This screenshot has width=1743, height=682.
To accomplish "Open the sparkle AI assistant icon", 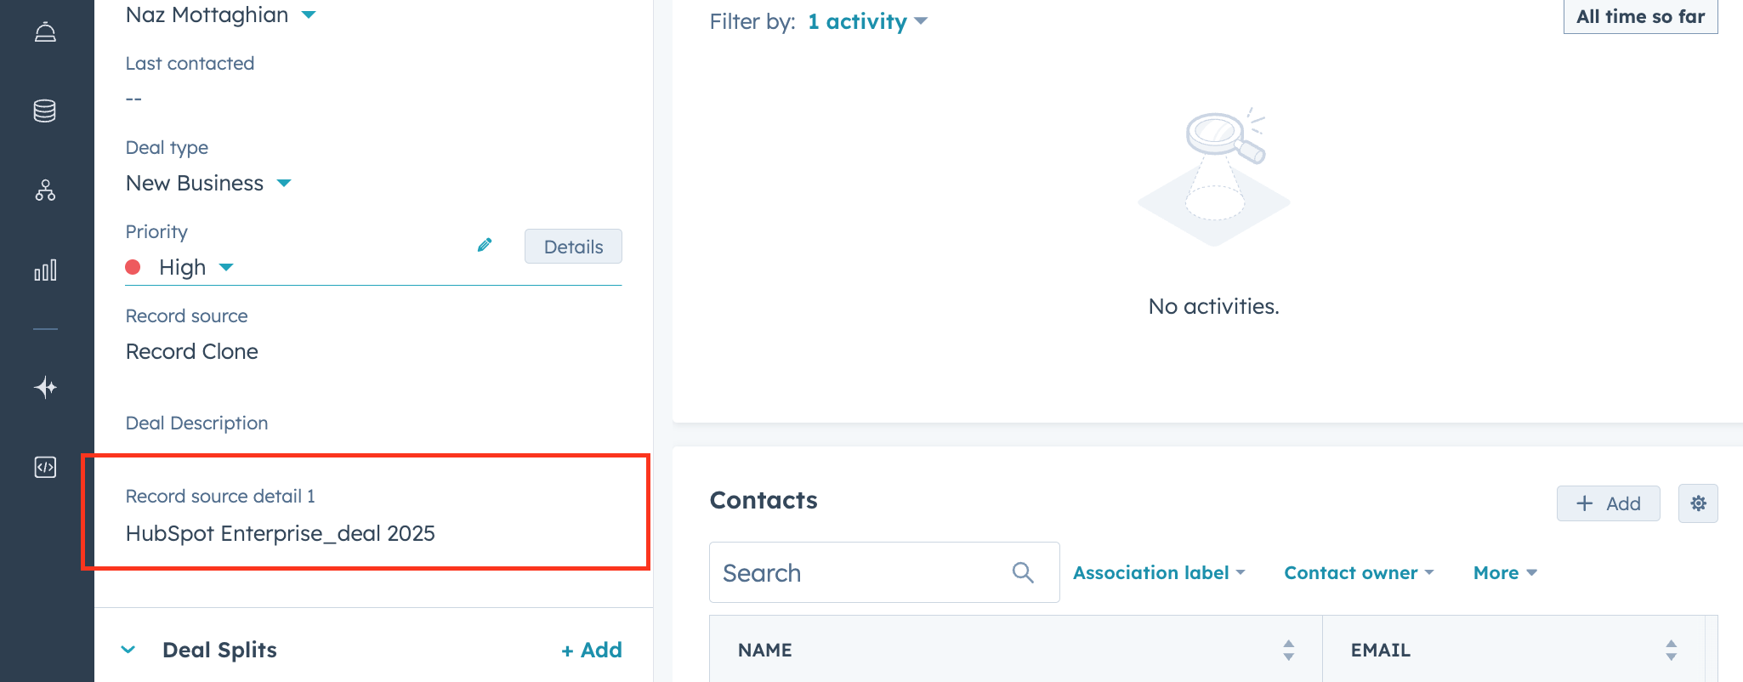I will coord(45,388).
